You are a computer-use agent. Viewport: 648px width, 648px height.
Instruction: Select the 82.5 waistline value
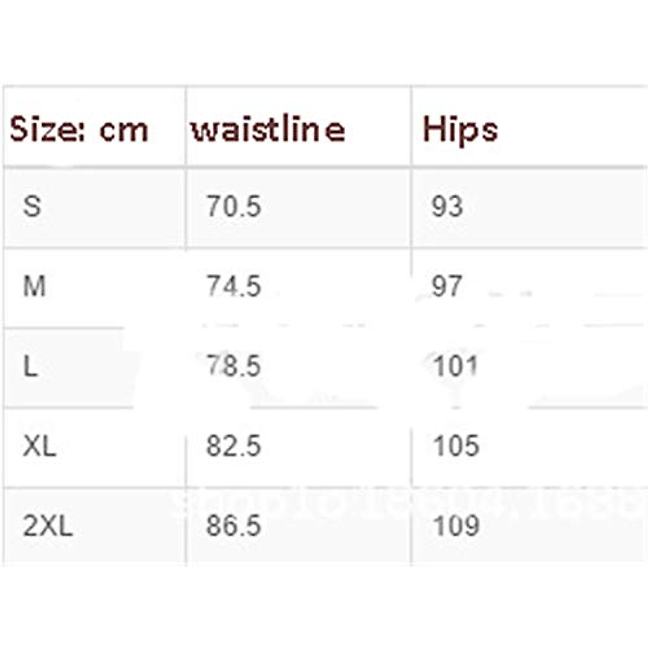point(233,446)
